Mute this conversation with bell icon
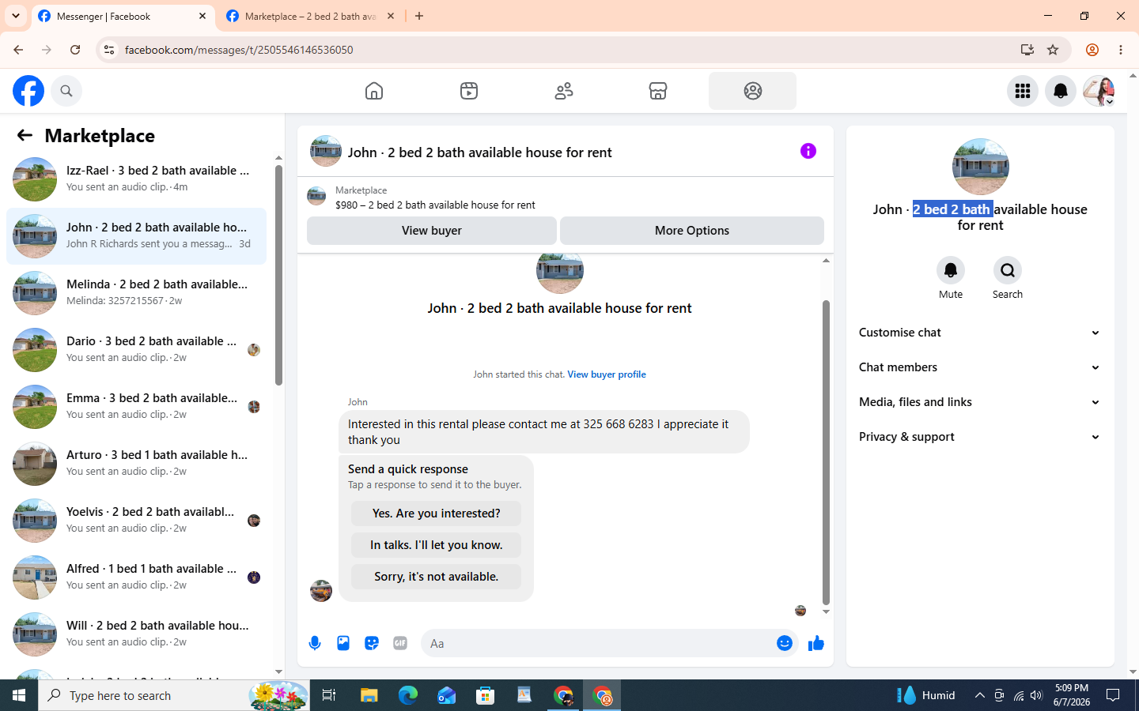 951,270
